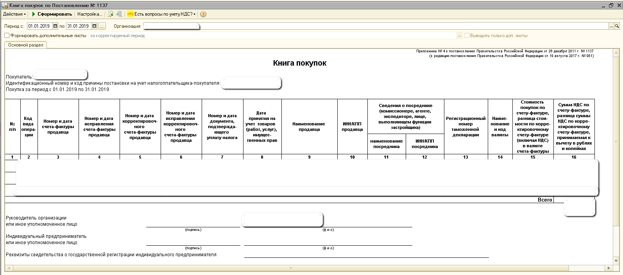Click the period start date field 01.01.2019
This screenshot has height=275, width=623.
(40, 26)
